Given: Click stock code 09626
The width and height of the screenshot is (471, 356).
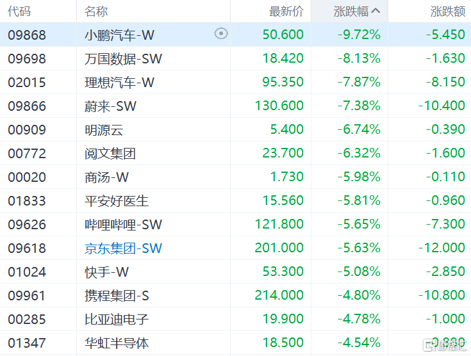Looking at the screenshot, I should click(27, 225).
